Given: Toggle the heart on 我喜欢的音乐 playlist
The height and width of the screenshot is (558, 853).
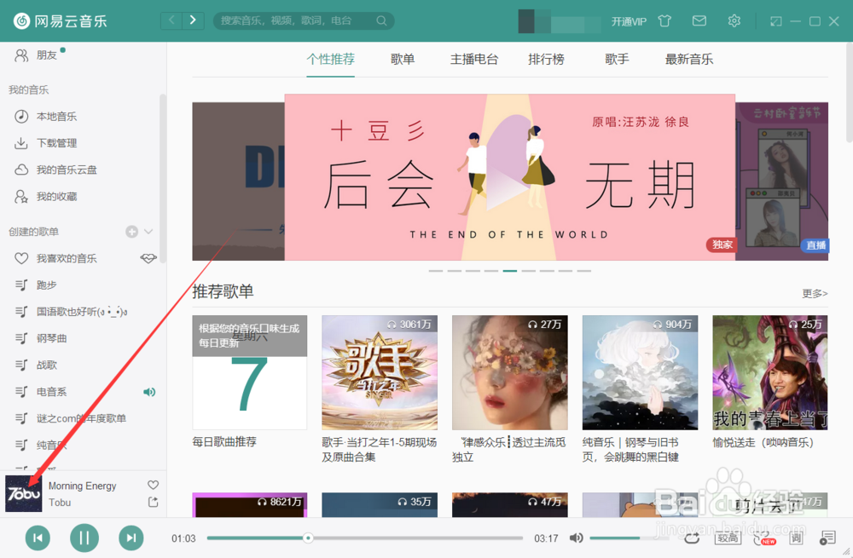Looking at the screenshot, I should (148, 257).
